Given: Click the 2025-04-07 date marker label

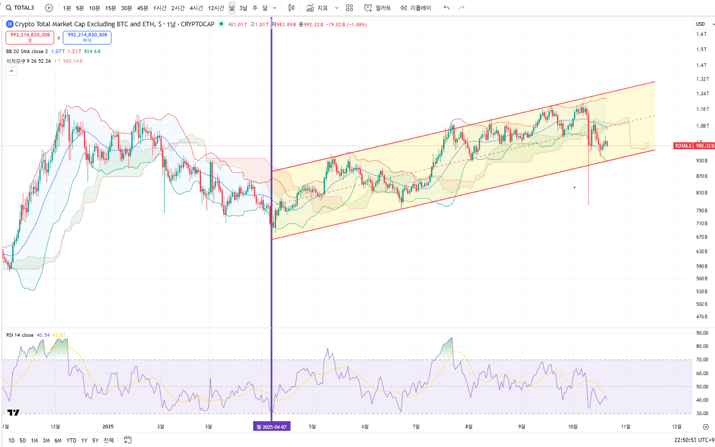Looking at the screenshot, I should click(x=272, y=427).
